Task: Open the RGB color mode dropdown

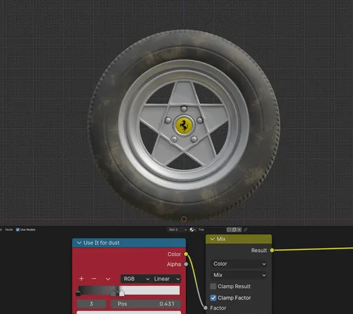Action: click(136, 279)
